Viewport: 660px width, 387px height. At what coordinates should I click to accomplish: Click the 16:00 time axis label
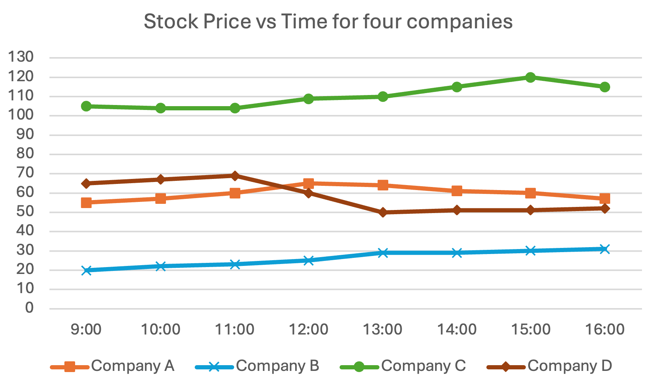click(x=604, y=330)
